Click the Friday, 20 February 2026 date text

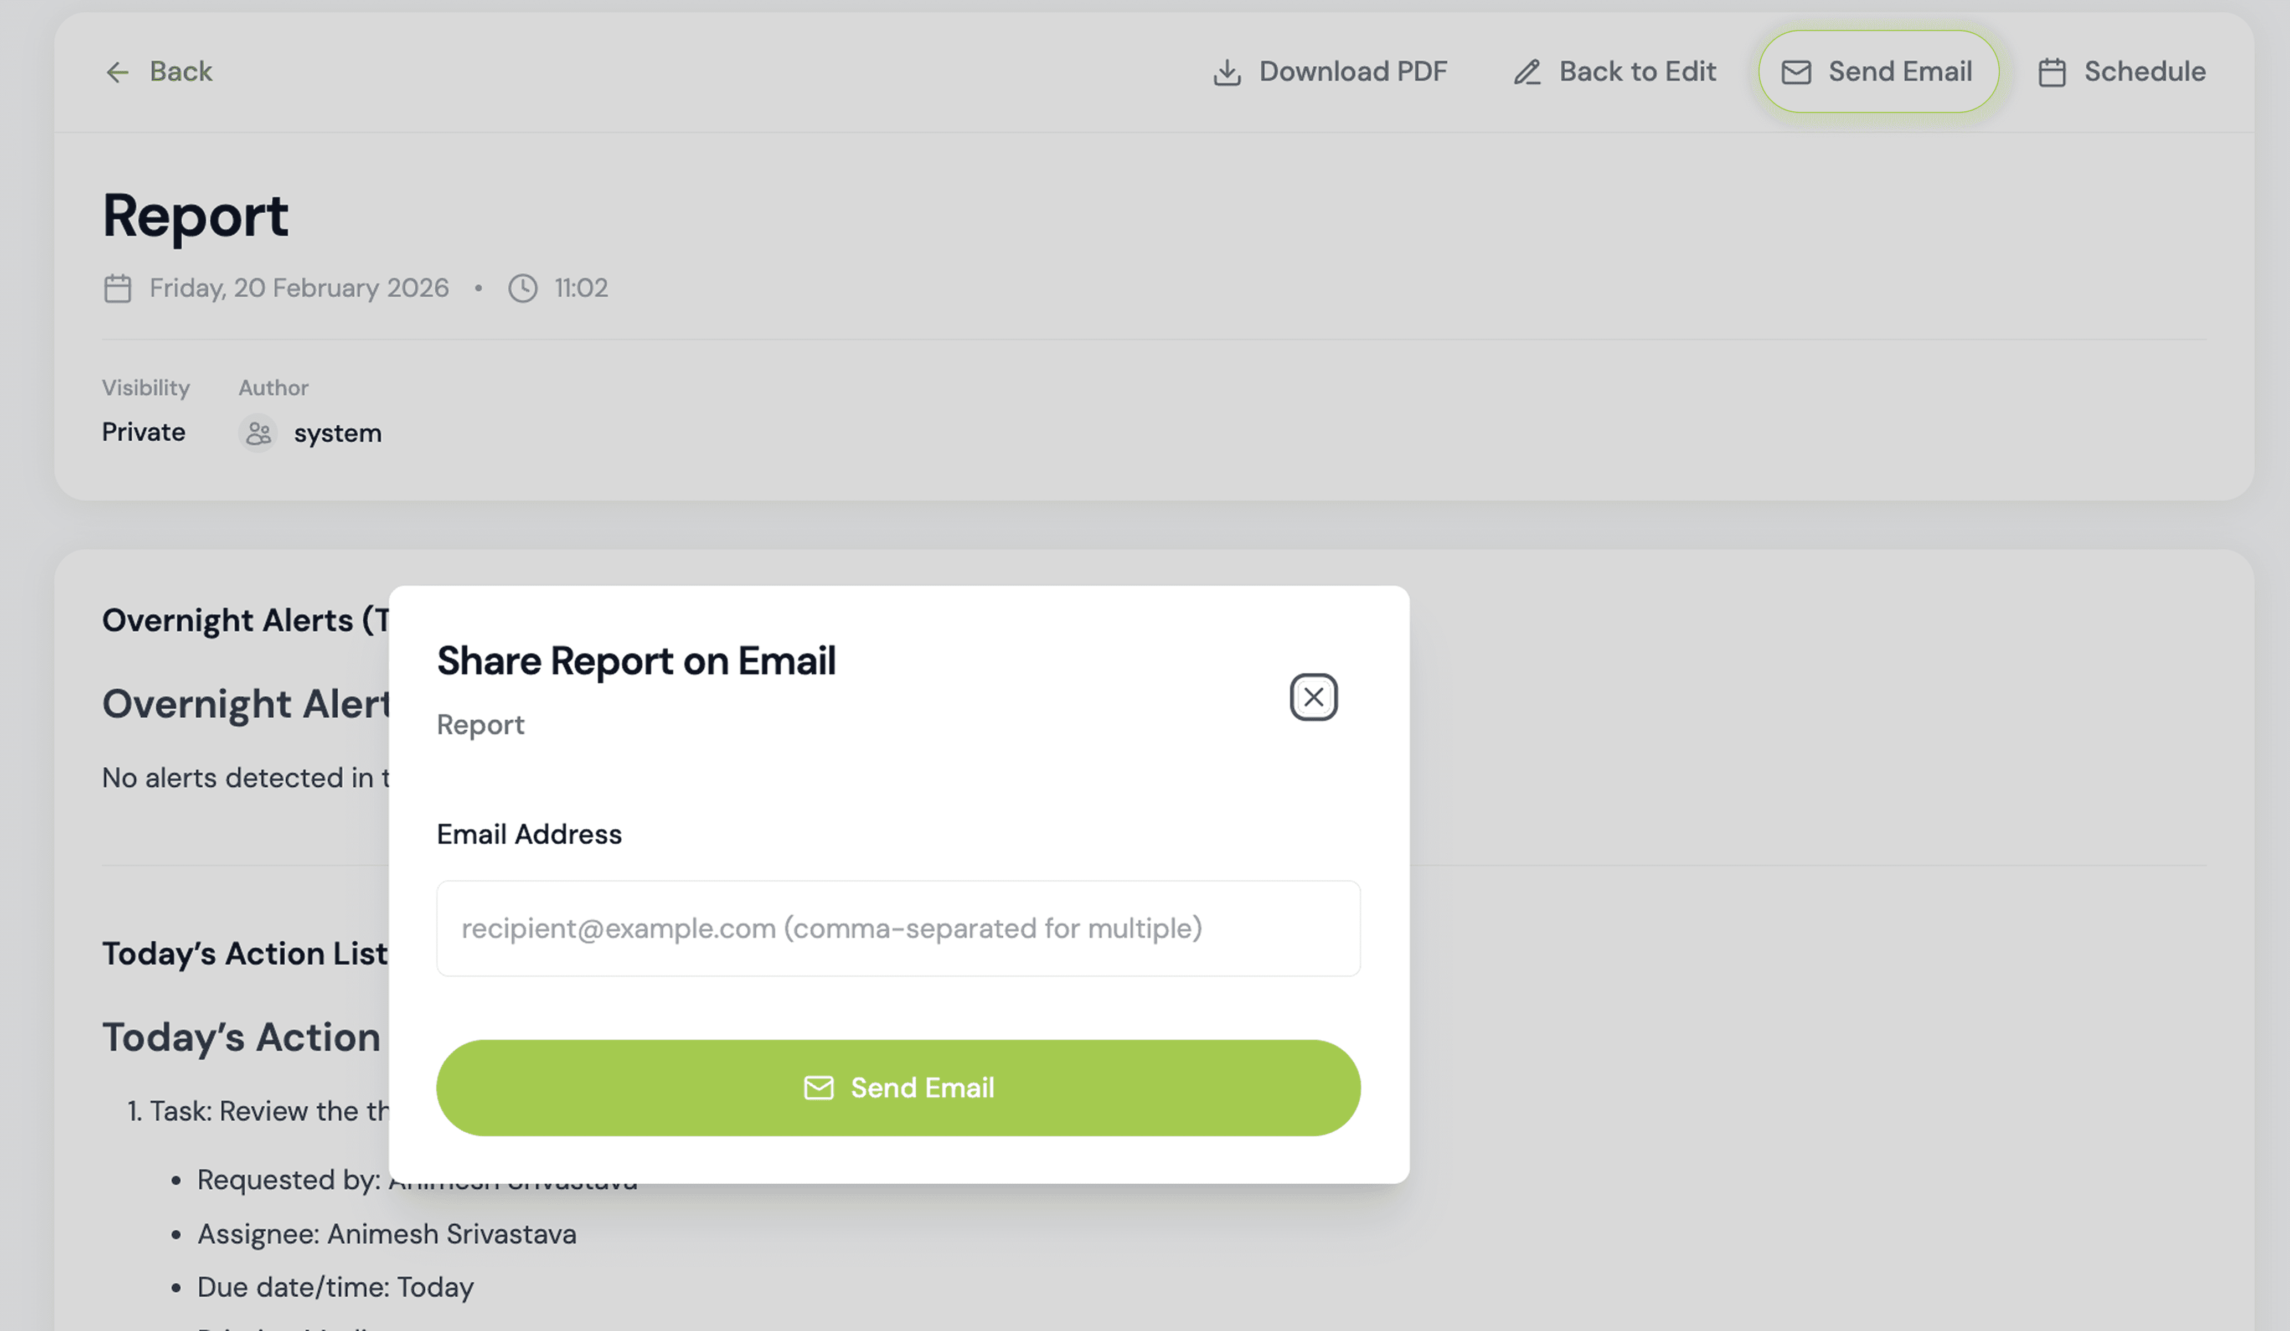pos(299,288)
